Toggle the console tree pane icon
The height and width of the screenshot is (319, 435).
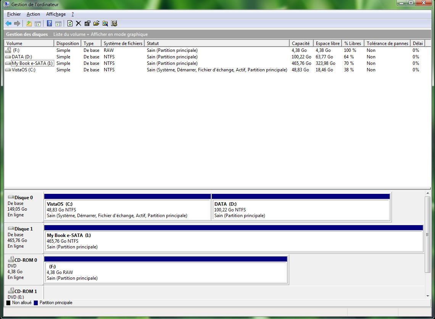tap(37, 24)
